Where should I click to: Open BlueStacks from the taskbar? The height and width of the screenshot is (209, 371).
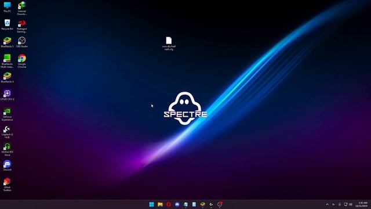coord(202,204)
